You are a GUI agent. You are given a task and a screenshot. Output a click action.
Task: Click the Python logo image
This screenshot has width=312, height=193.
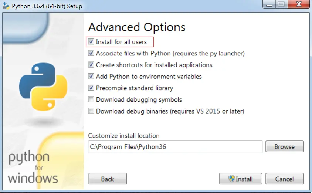pos(43,87)
